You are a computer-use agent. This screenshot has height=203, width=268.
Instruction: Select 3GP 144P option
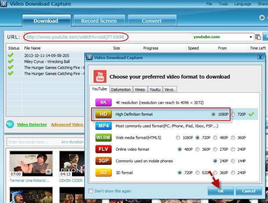pos(233,161)
